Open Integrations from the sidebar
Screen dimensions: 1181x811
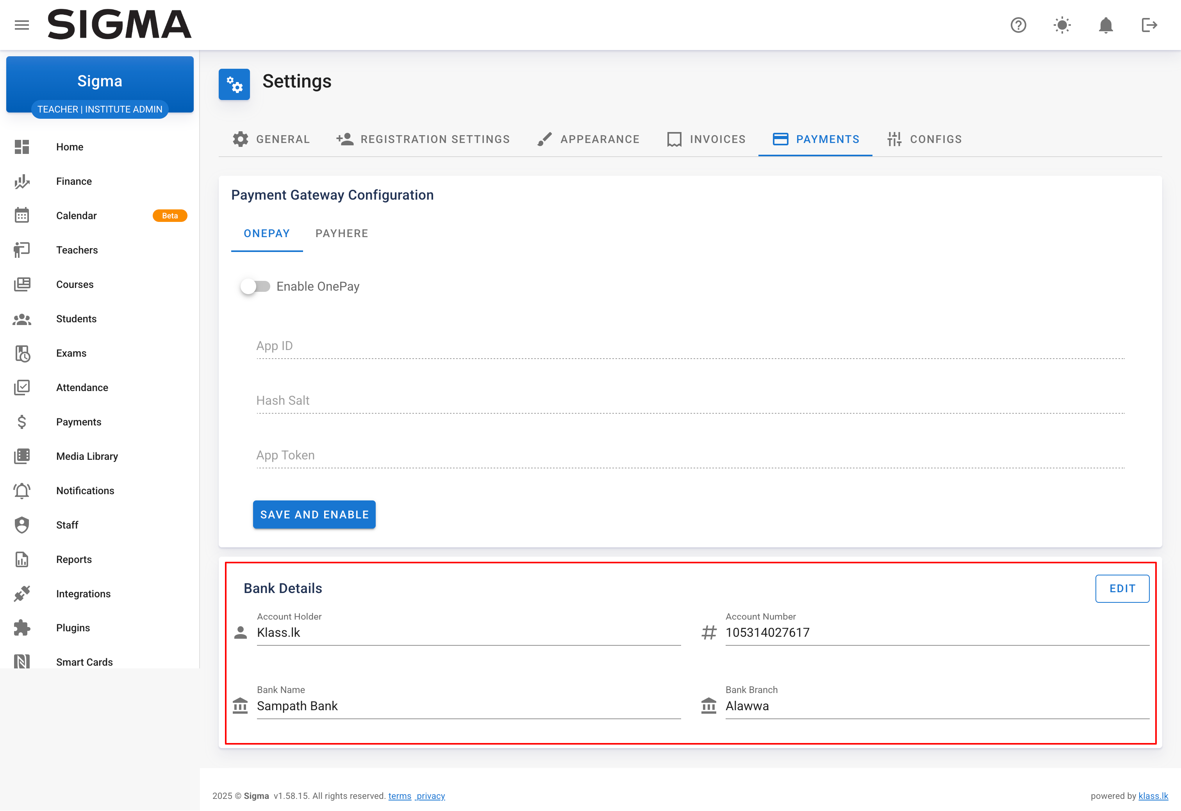click(x=100, y=594)
